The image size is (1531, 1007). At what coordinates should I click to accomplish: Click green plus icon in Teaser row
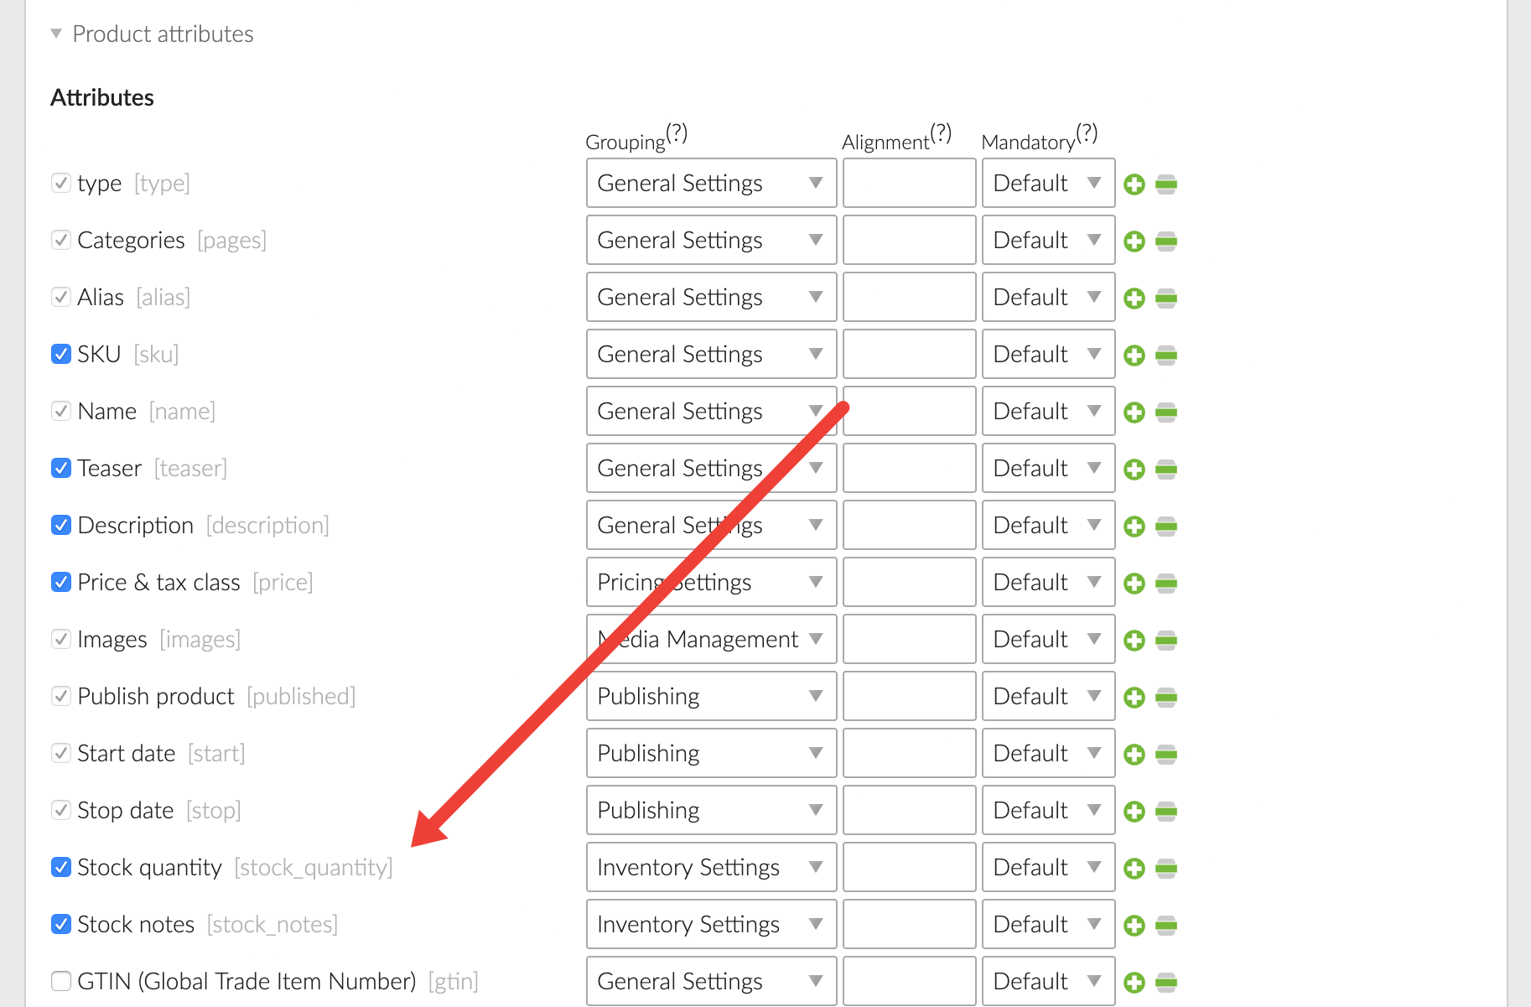coord(1134,470)
